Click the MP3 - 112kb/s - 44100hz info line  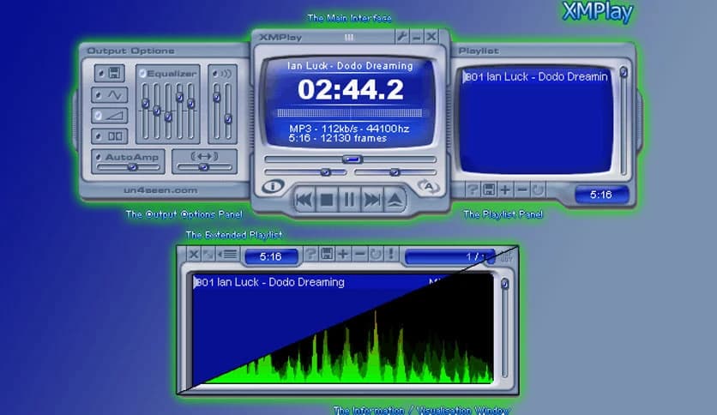349,129
